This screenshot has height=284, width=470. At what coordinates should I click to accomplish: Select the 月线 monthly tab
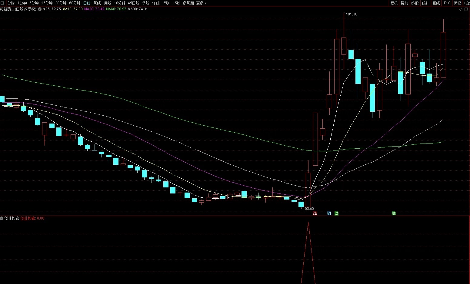pos(108,3)
